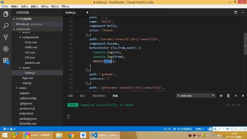Click the editor vertical scrollbar

pyautogui.click(x=245, y=44)
